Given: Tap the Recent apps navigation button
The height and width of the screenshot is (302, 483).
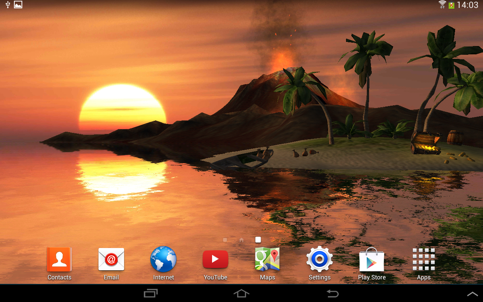Looking at the screenshot, I should click(x=151, y=293).
